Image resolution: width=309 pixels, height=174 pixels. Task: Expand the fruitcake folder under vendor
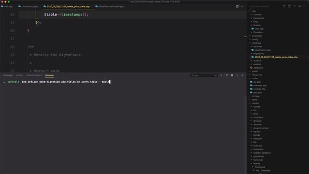257,146
